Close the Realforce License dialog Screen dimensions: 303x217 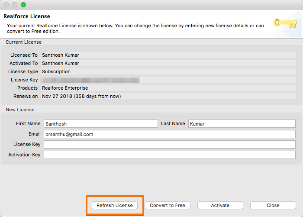273,205
